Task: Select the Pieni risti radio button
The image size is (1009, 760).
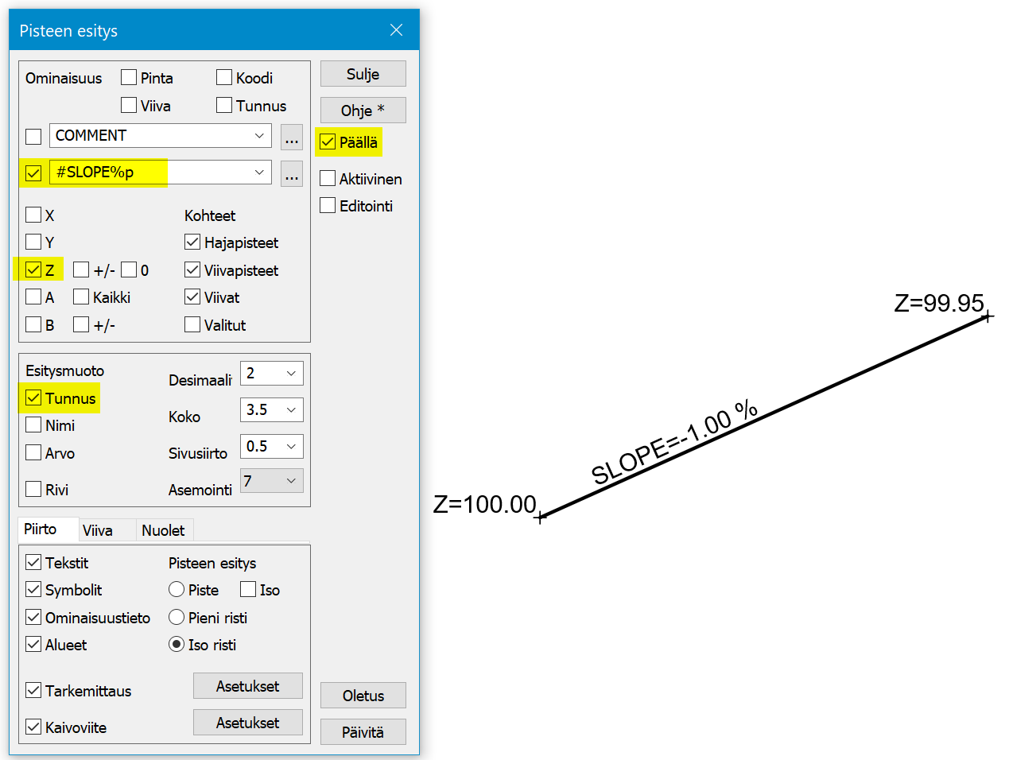Action: 177,618
